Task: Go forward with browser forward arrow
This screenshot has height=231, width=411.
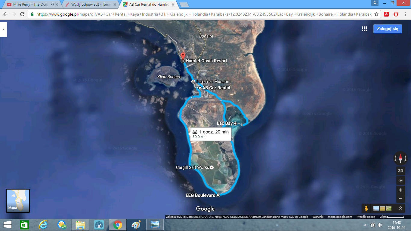Action: [14, 14]
